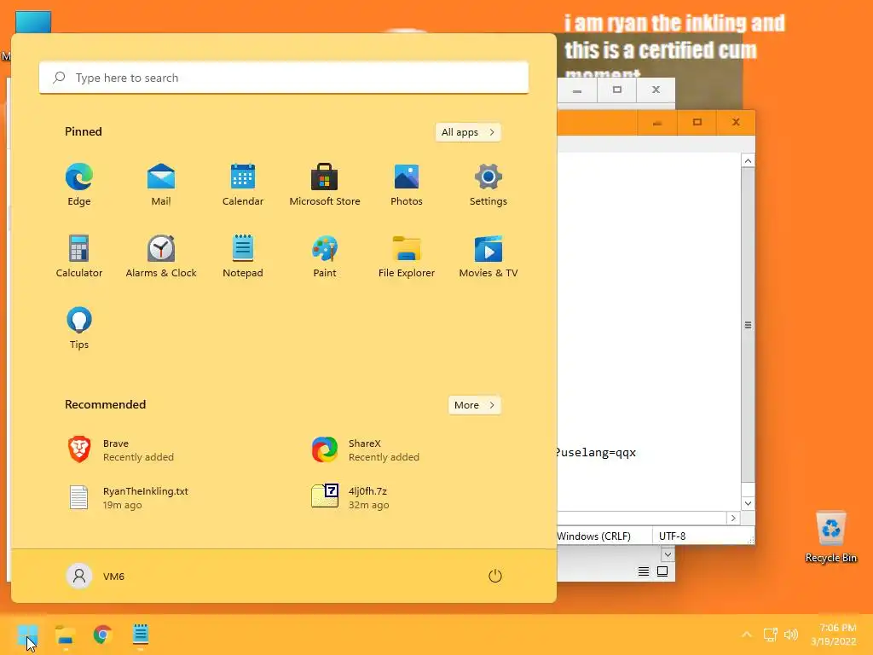Click the UTF-8 encoding status entry
The width and height of the screenshot is (873, 655).
click(x=672, y=536)
